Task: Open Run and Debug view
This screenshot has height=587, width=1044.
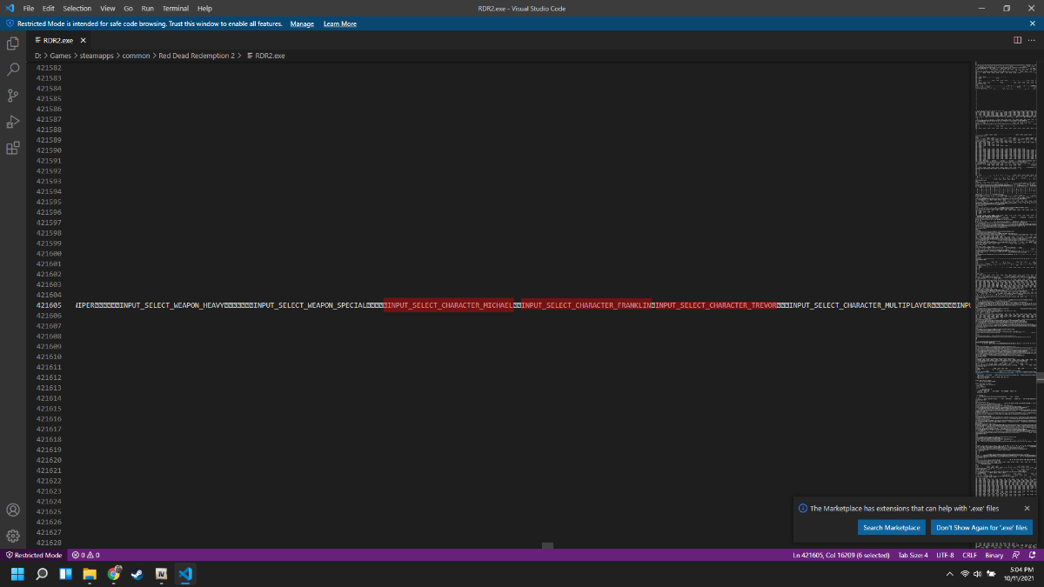Action: [13, 121]
